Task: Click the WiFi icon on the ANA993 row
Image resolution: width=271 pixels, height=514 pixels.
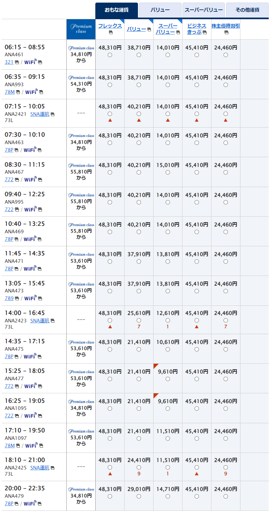Action: (31, 92)
